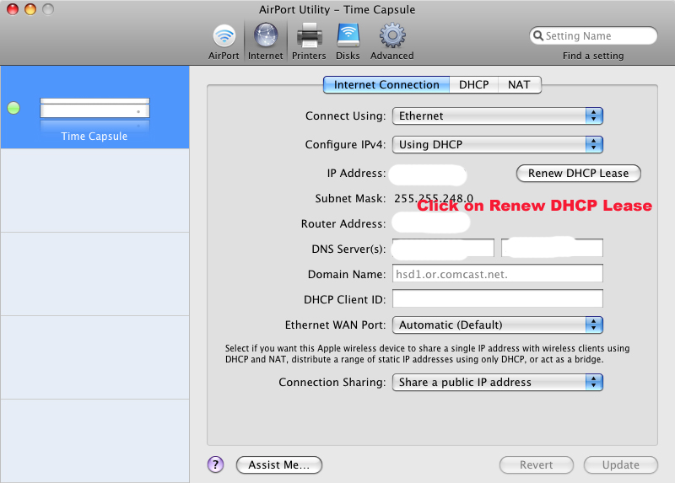Switch to the Internet Connection tab
675x483 pixels.
coord(386,85)
